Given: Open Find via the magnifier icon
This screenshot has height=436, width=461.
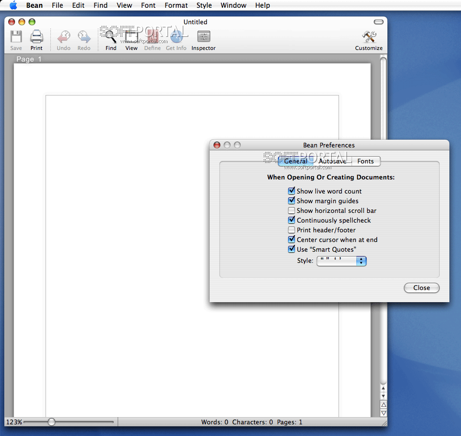Looking at the screenshot, I should [111, 37].
